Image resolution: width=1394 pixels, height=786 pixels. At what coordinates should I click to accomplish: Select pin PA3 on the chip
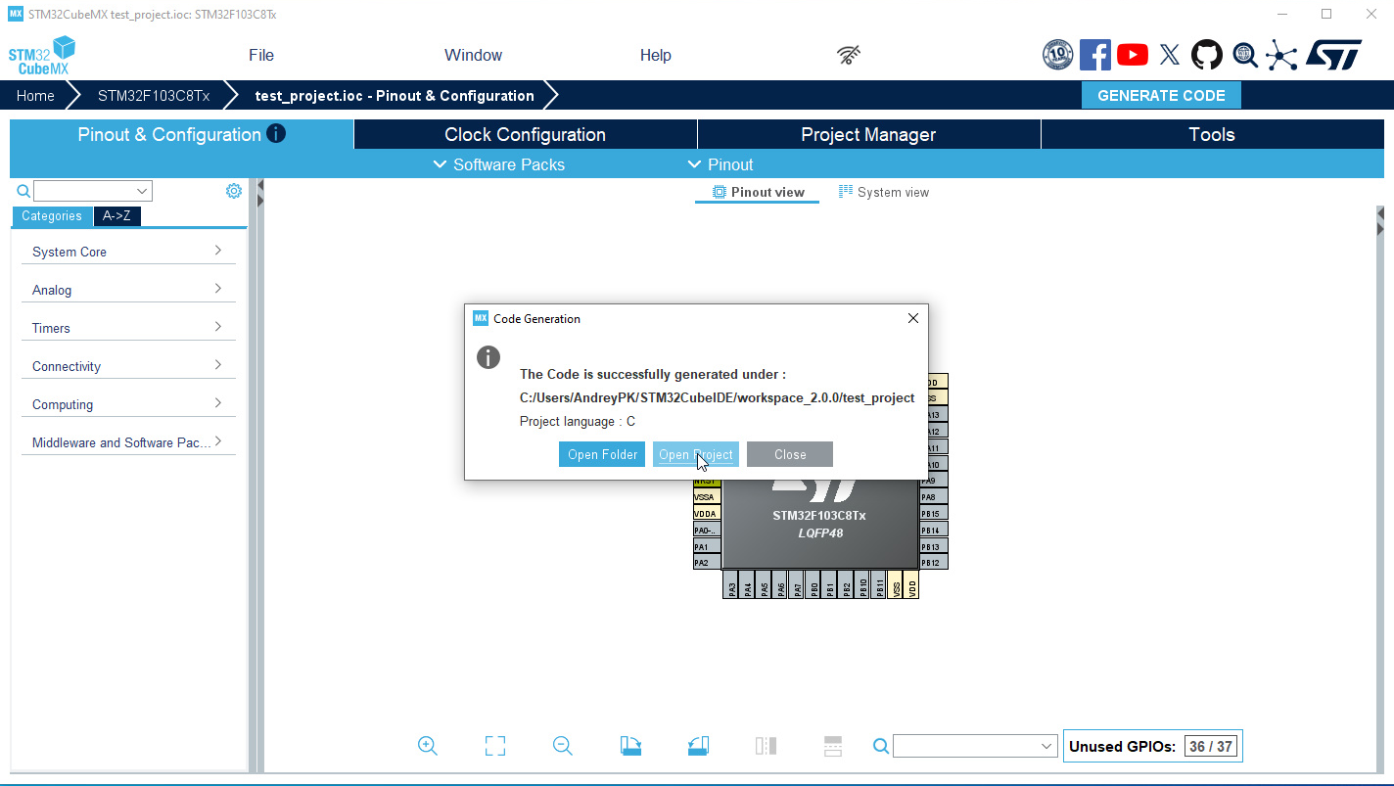point(731,584)
